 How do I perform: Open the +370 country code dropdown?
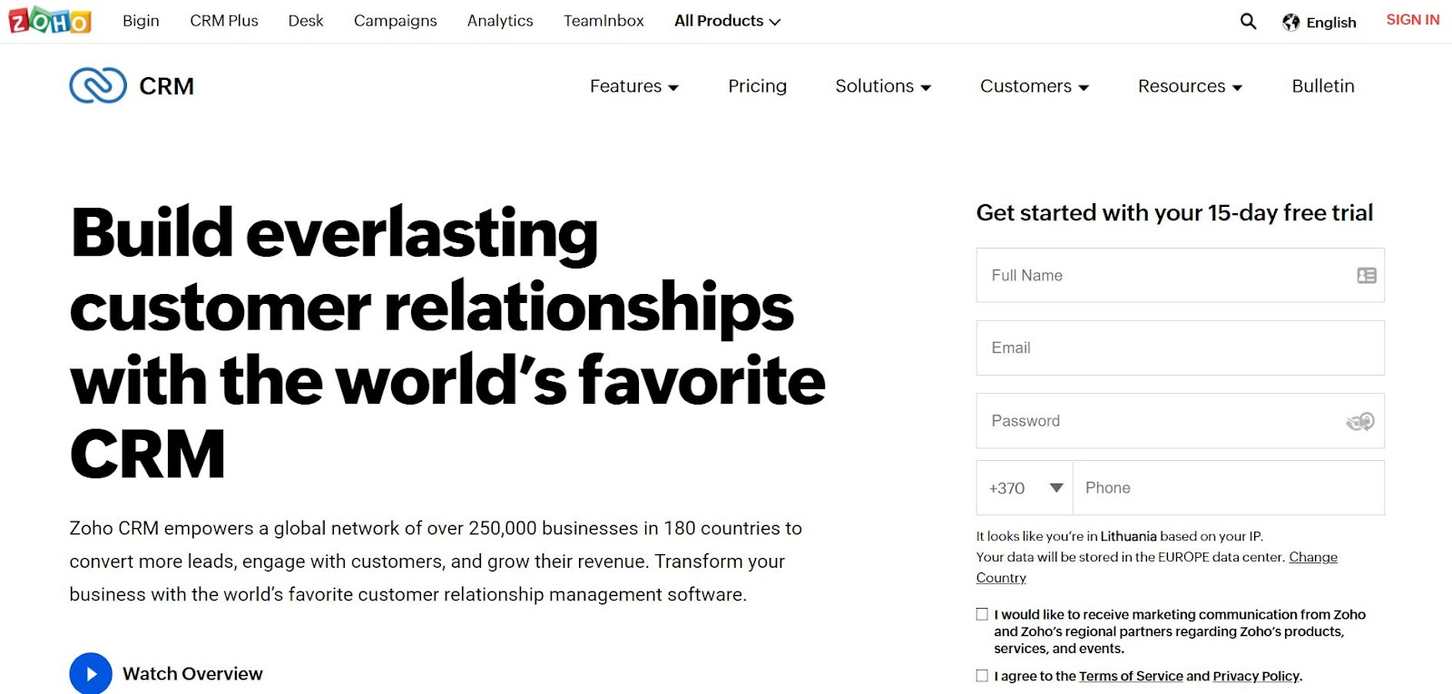[x=1025, y=488]
